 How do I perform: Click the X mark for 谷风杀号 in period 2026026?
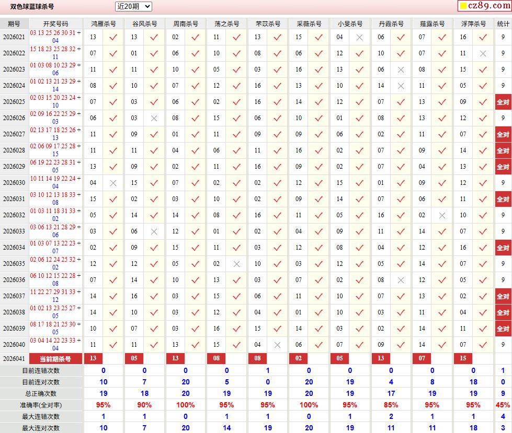point(154,118)
